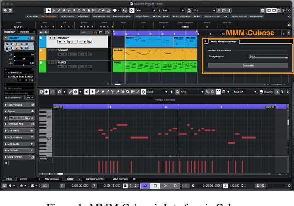Toggle the Cycle loop button
This screenshot has height=206, width=294.
click(x=145, y=186)
